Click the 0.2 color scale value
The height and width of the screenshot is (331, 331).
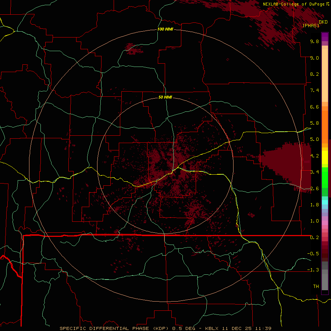pyautogui.click(x=314, y=238)
